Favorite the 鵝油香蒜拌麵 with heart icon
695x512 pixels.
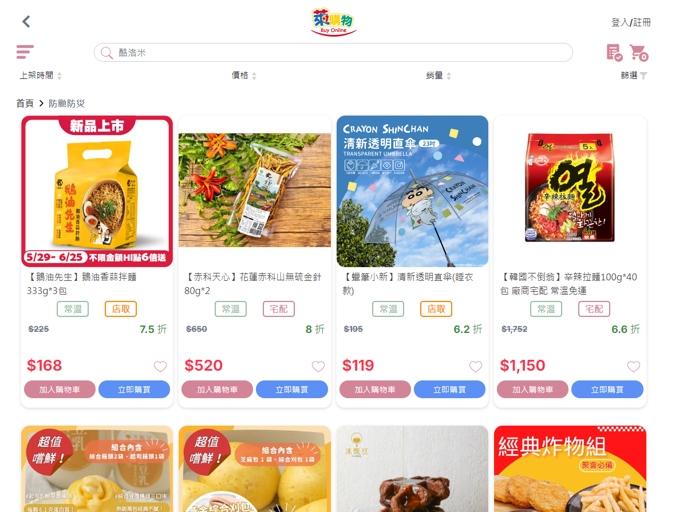point(160,367)
